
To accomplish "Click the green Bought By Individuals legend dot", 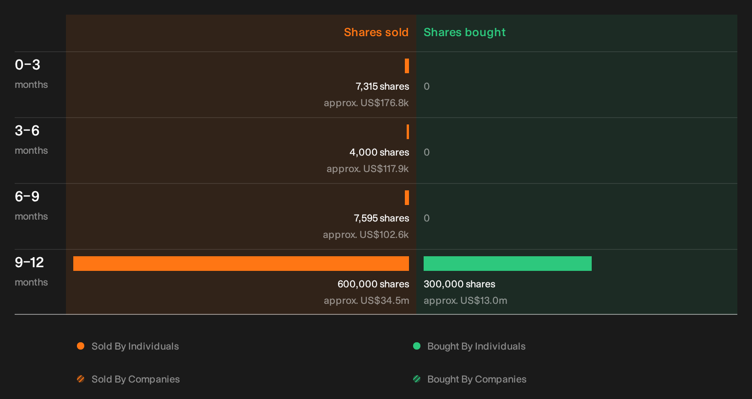I will click(417, 346).
